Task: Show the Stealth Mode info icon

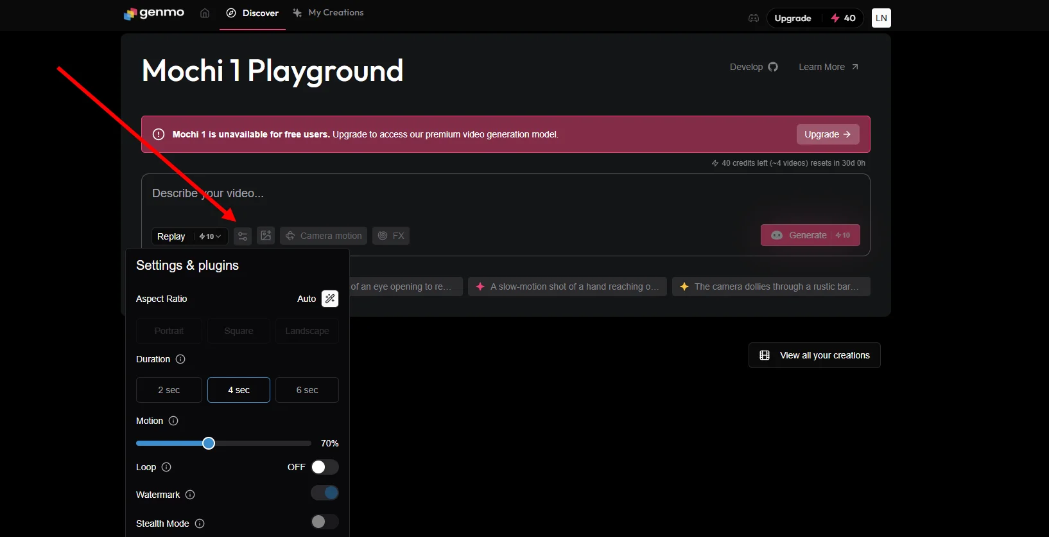Action: (x=200, y=524)
